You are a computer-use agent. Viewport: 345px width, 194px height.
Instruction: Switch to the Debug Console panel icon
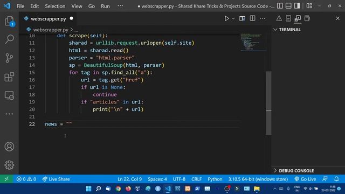pyautogui.click(x=307, y=18)
